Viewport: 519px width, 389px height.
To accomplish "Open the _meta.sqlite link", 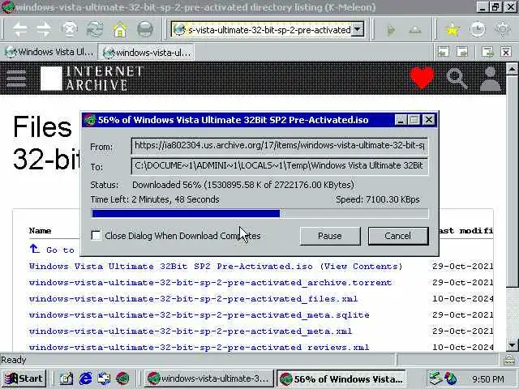I will (199, 315).
